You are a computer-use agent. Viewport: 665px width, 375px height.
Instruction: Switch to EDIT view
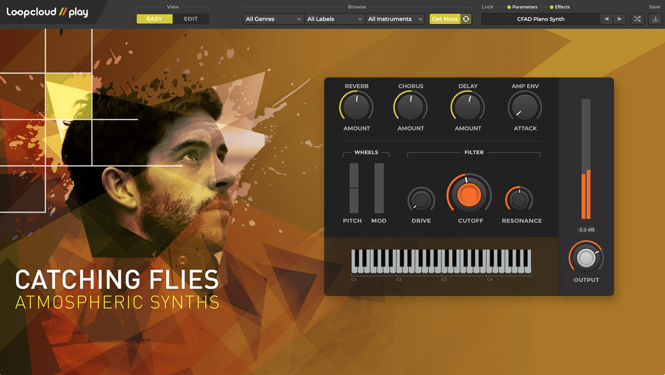coord(190,19)
